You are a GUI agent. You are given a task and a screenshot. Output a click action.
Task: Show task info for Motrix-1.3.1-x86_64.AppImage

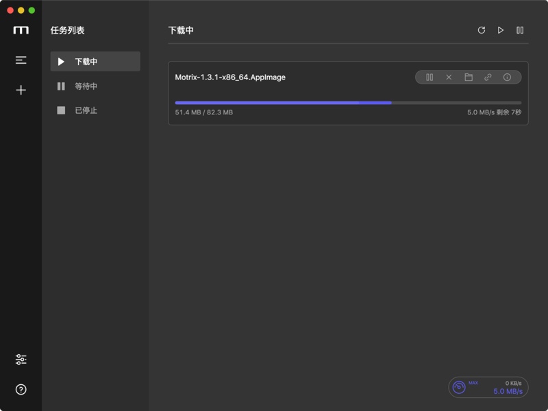(507, 77)
